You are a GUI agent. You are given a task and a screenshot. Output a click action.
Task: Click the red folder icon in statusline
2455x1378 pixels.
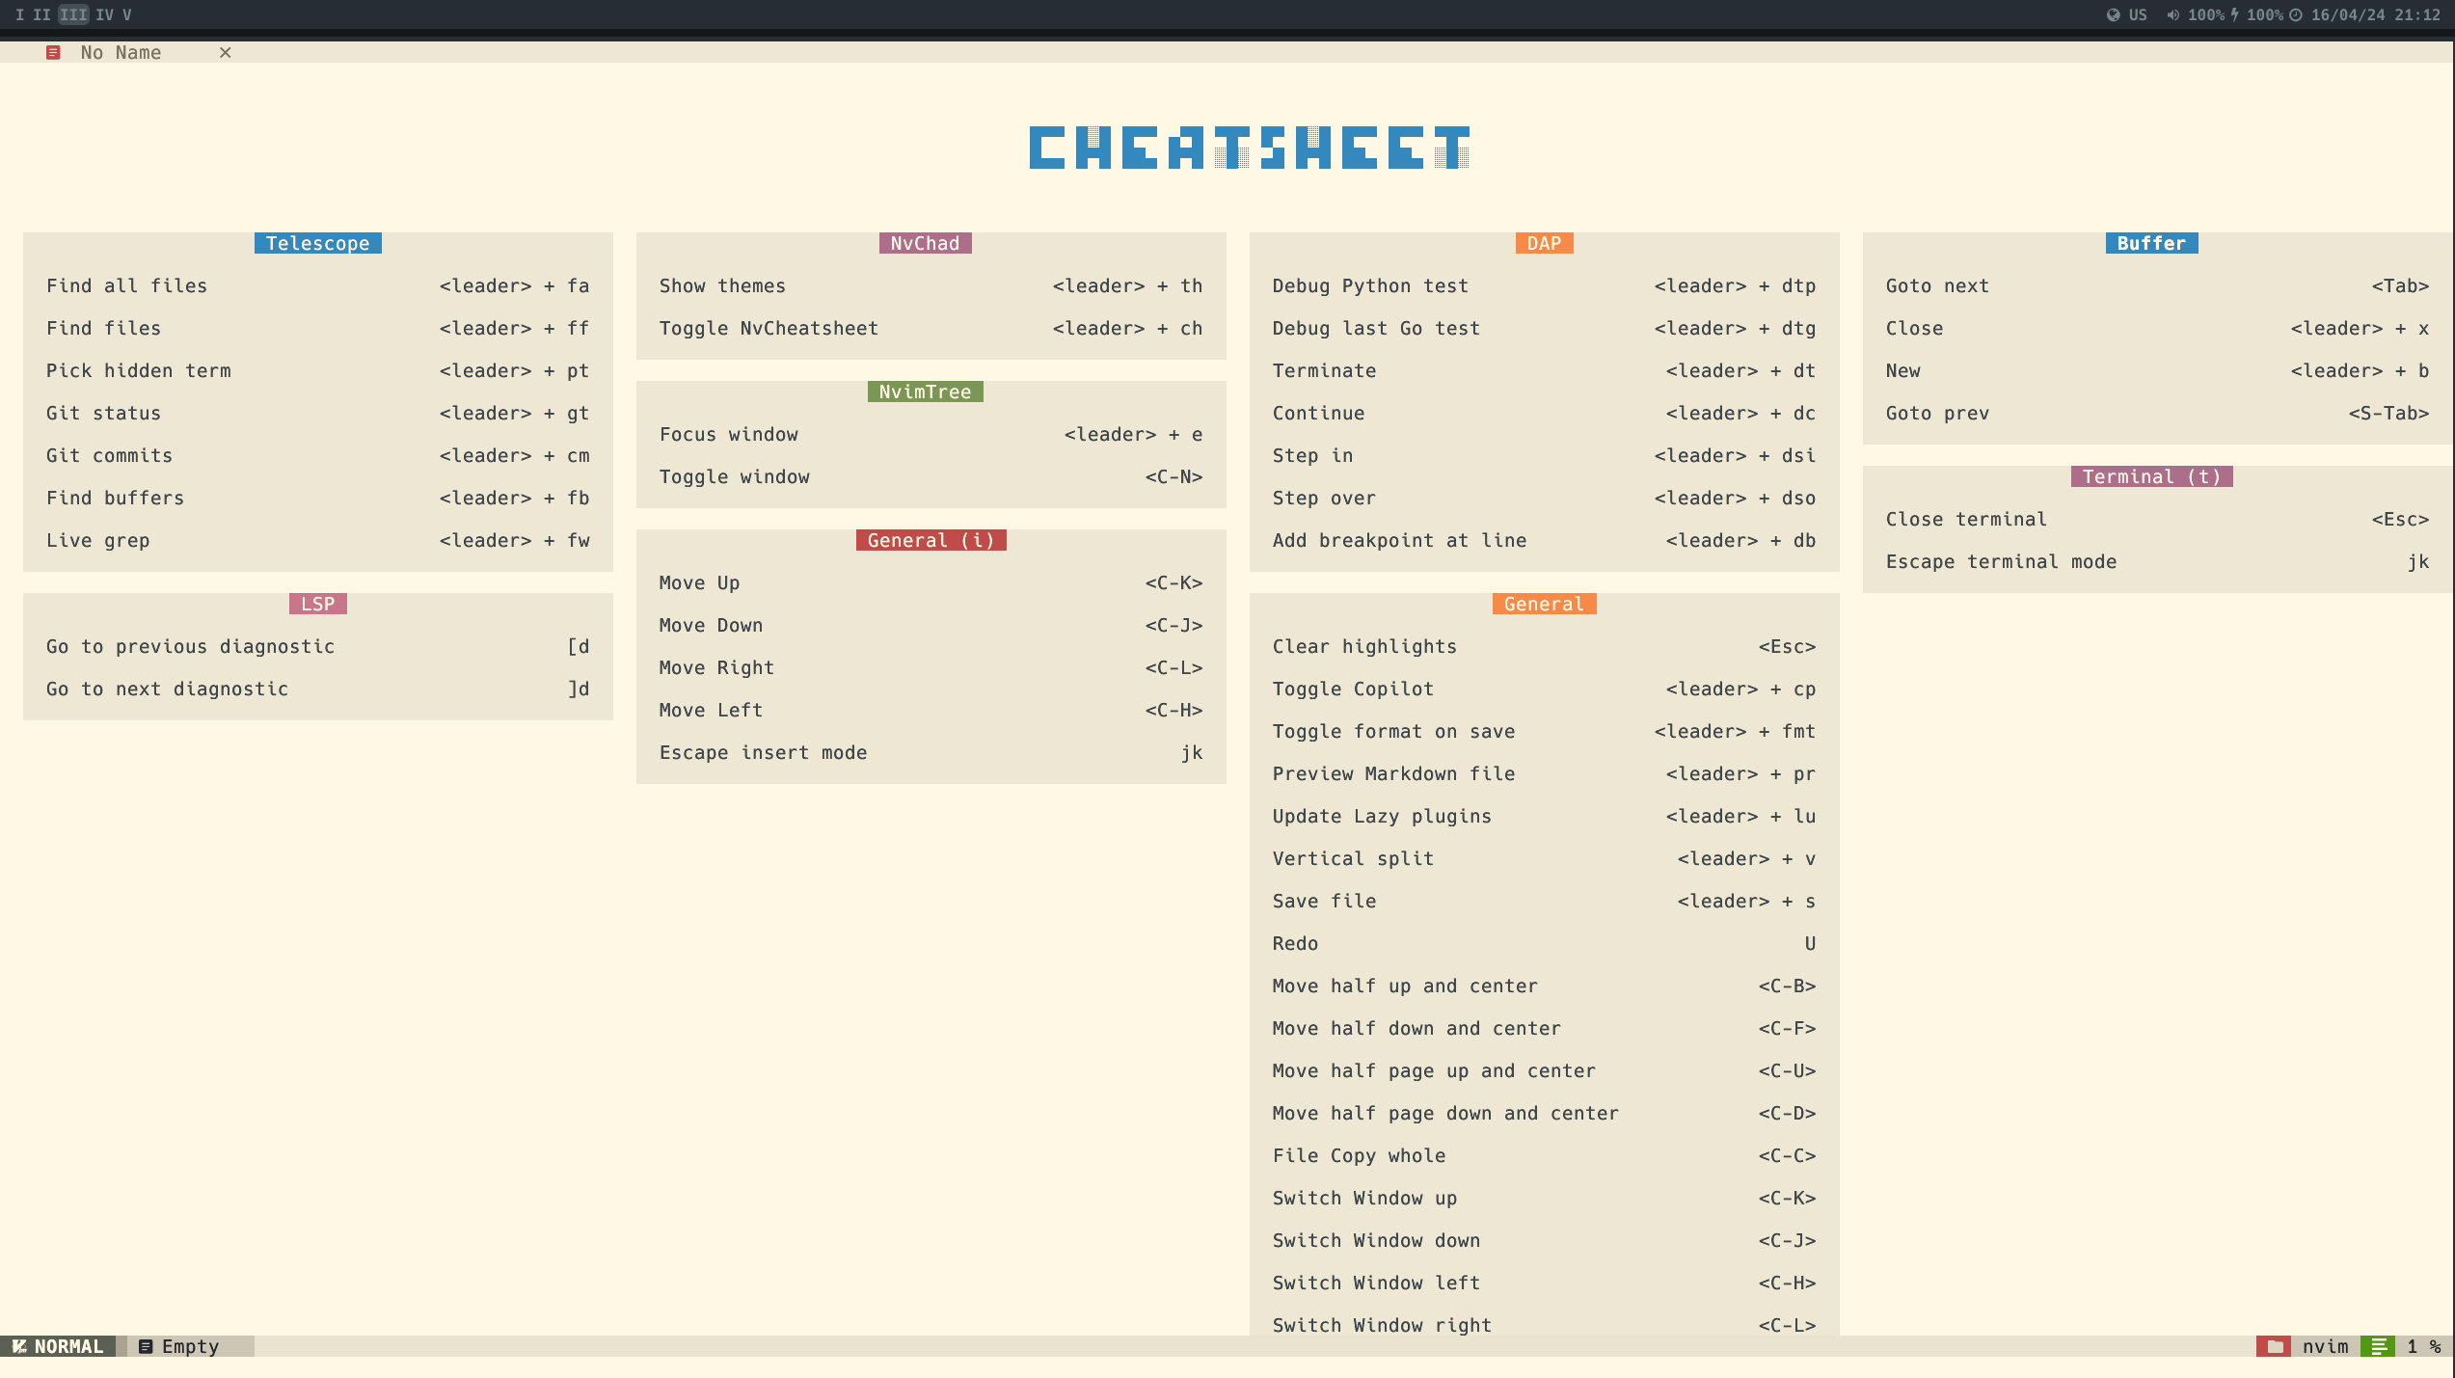(2275, 1346)
